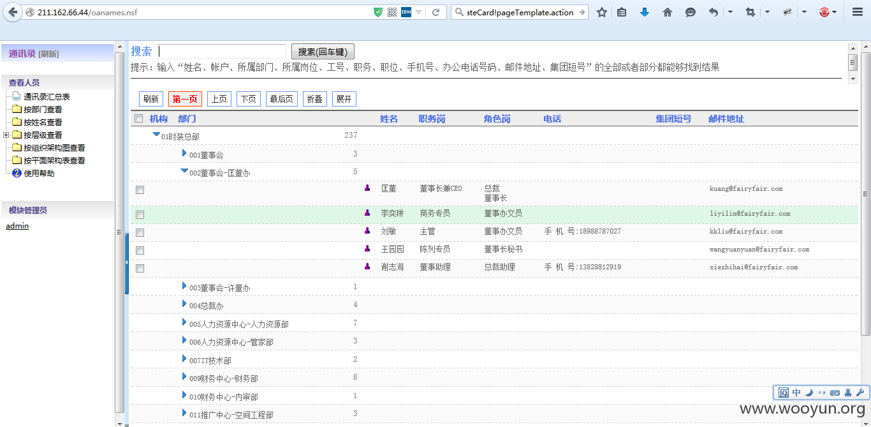Screen dimensions: 871x427
Task: Go back with the browser back arrow
Action: coord(13,12)
